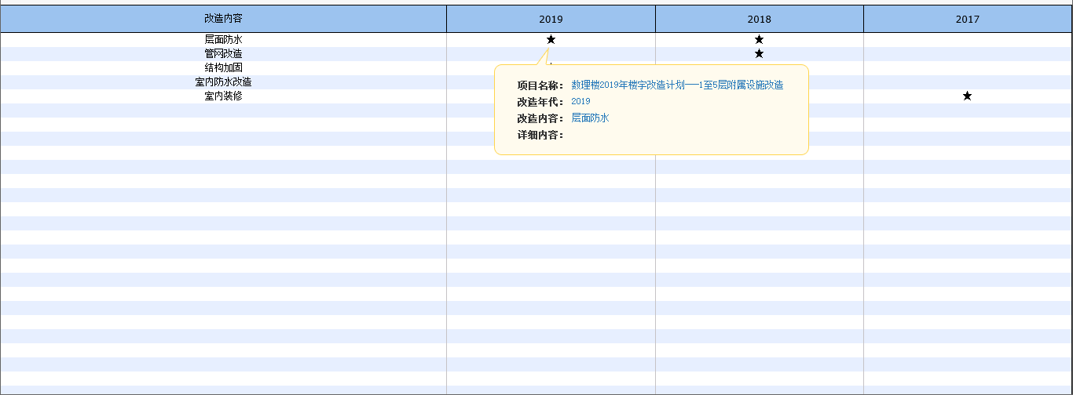Image resolution: width=1073 pixels, height=395 pixels.
Task: Select the 层面防水 row label
Action: tap(223, 39)
